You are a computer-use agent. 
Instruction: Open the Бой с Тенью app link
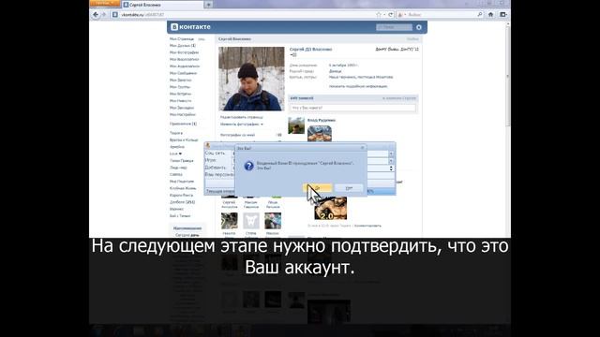pyautogui.click(x=180, y=216)
